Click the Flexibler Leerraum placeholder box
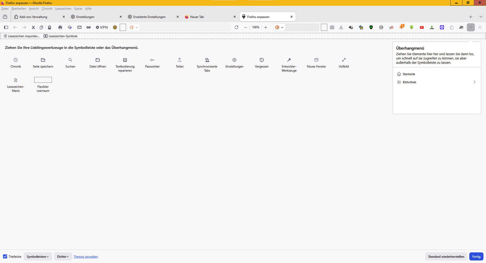The image size is (486, 263). [43, 80]
